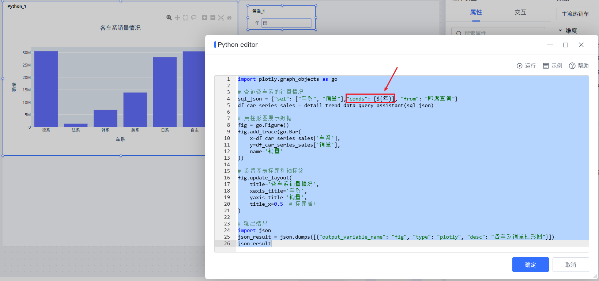Viewport: 599px width, 281px height.
Task: Click the 'fig.add_trace(go.Bar(' code line
Action: (x=270, y=132)
